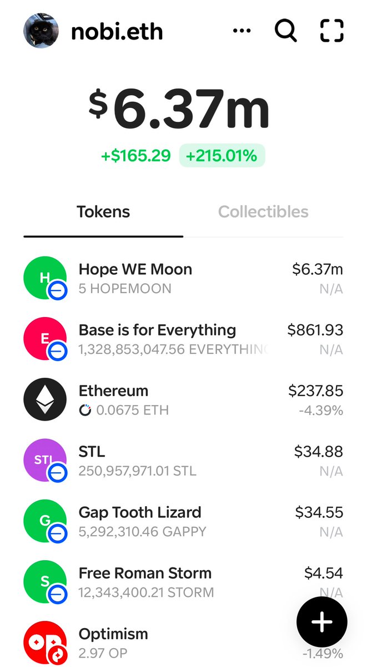Open the three-dot more options menu
Viewport: 367px width, 667px height.
[x=242, y=31]
